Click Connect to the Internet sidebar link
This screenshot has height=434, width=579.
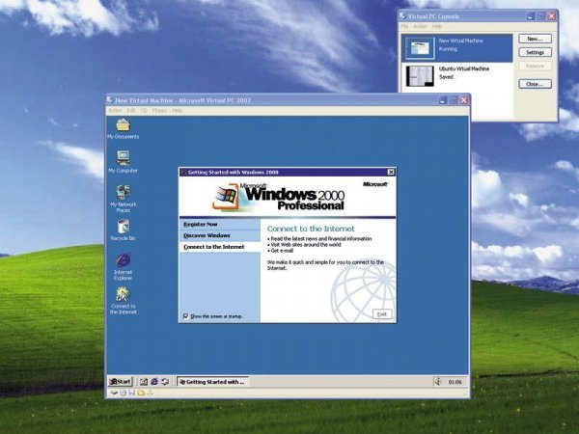(214, 247)
